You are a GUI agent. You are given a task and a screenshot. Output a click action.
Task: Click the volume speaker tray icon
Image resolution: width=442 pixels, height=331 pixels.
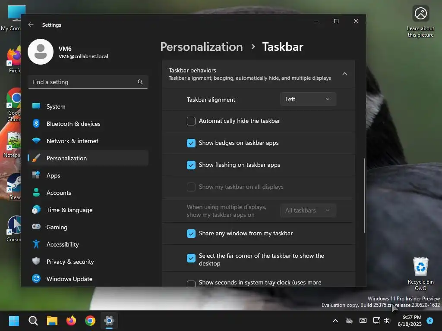coord(387,321)
